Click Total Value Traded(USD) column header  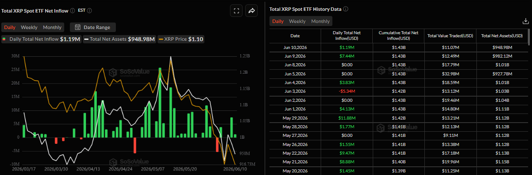click(450, 36)
